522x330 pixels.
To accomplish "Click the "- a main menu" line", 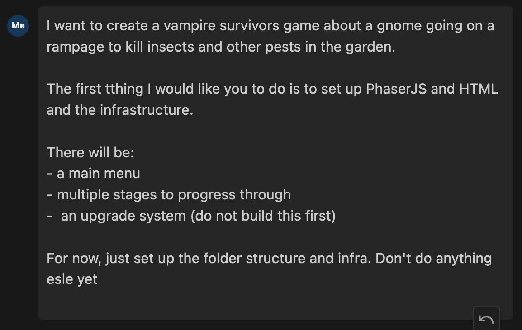I will (94, 173).
